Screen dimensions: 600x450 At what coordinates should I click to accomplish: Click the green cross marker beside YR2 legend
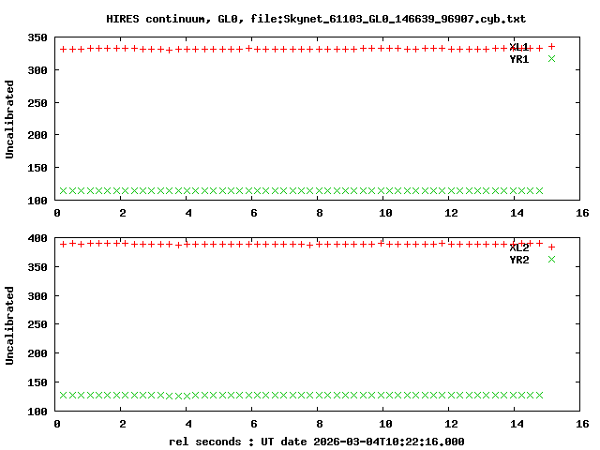[x=551, y=260]
